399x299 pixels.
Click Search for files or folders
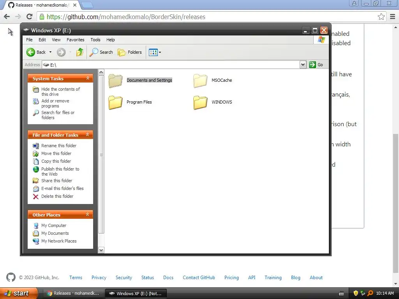(58, 115)
